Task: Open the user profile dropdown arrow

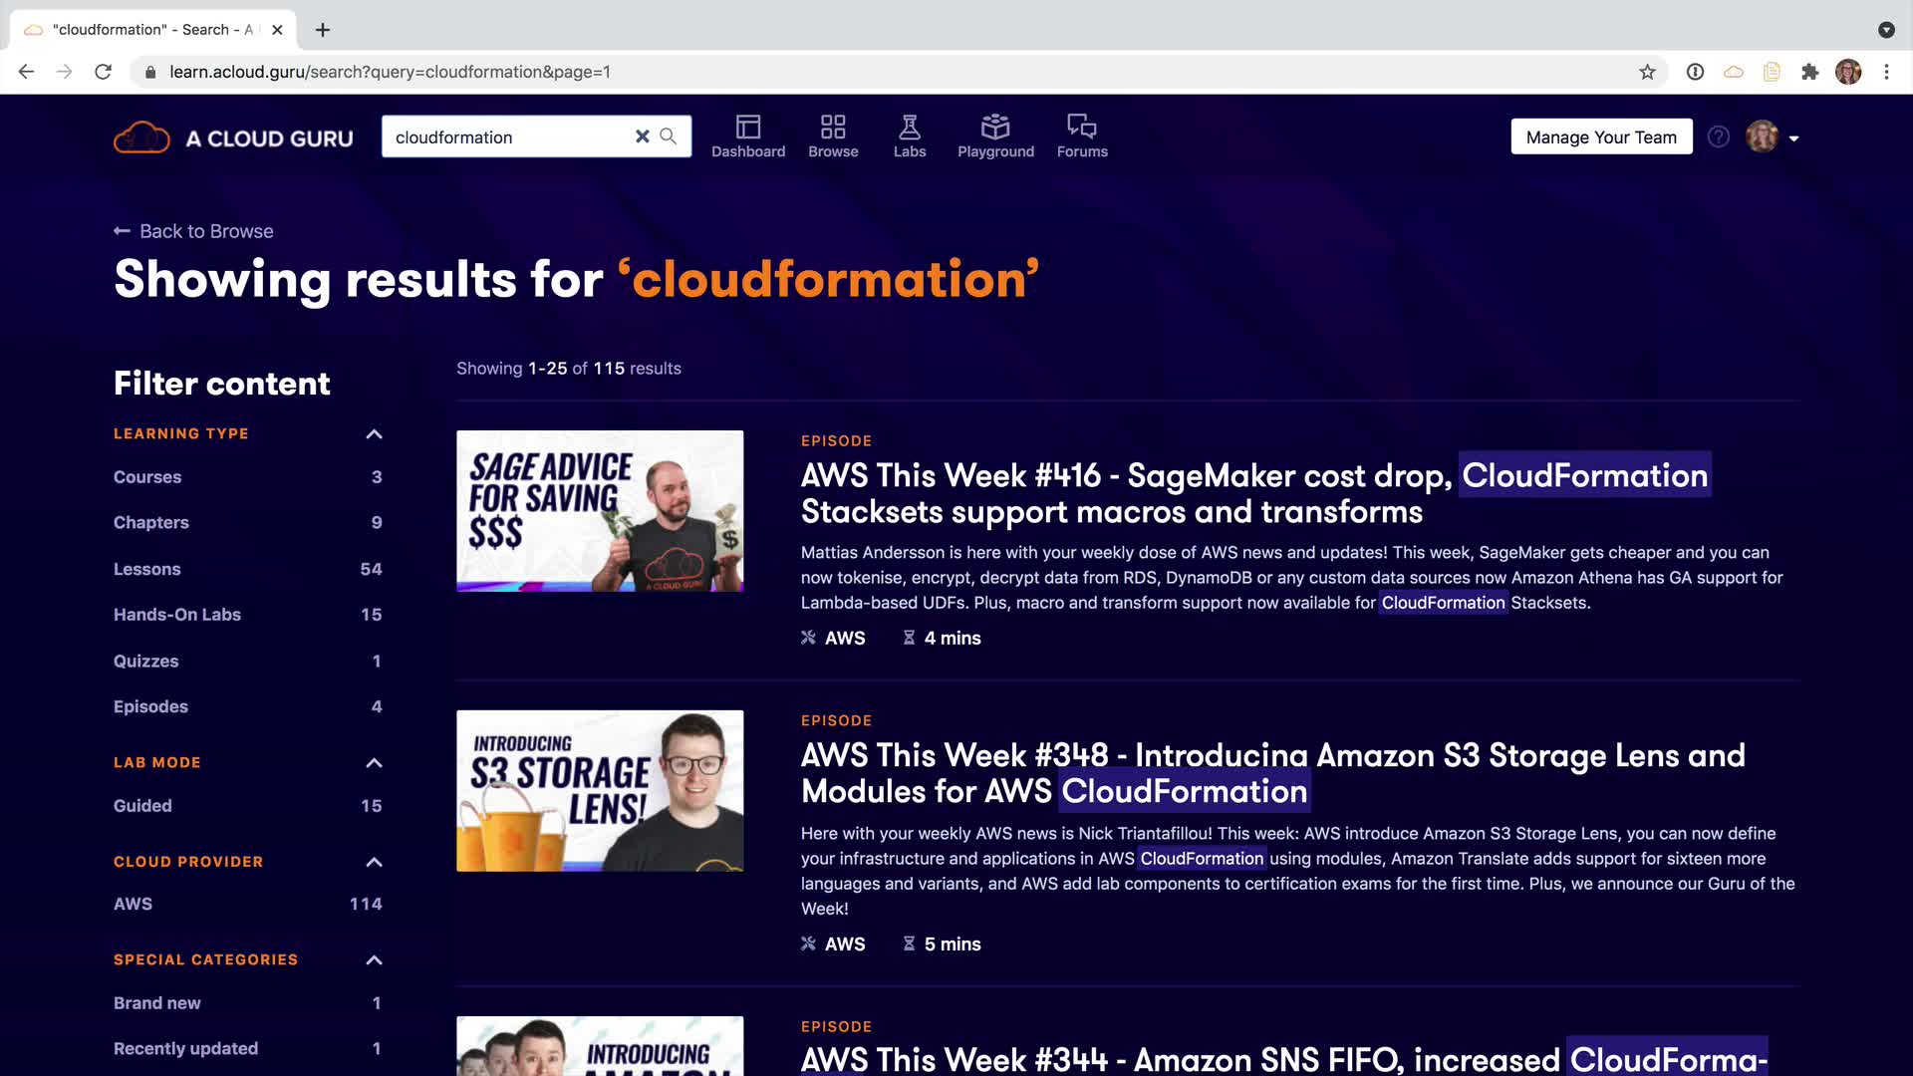Action: (1793, 138)
